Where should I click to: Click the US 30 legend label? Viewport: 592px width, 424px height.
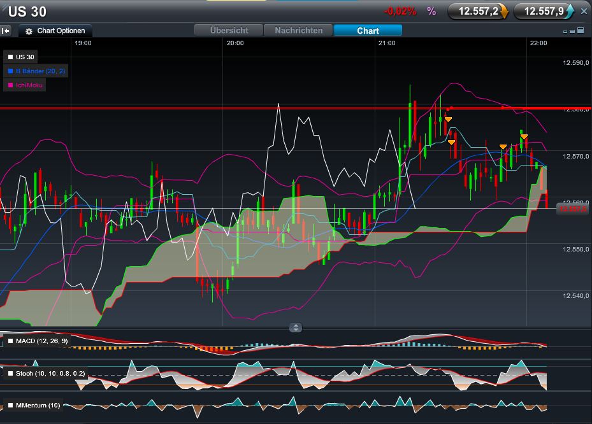coord(24,57)
